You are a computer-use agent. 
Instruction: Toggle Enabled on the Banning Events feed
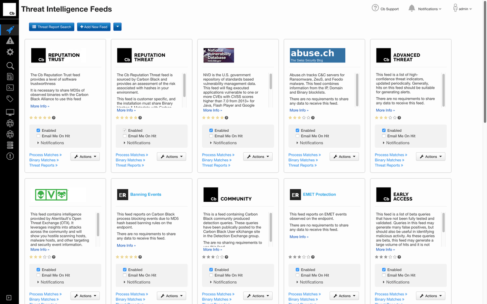pos(125,270)
